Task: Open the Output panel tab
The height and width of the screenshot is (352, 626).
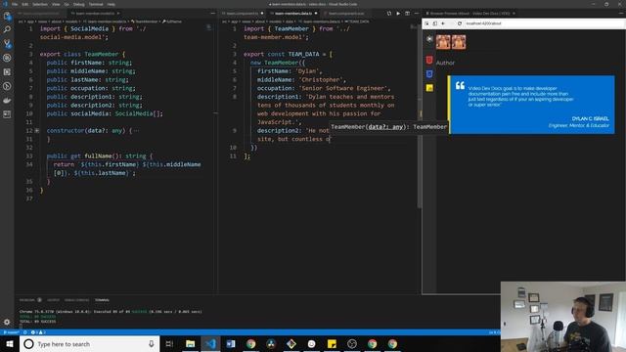Action: coord(53,300)
